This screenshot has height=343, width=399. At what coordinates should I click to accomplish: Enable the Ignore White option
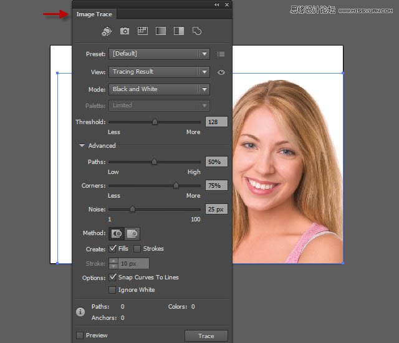113,290
